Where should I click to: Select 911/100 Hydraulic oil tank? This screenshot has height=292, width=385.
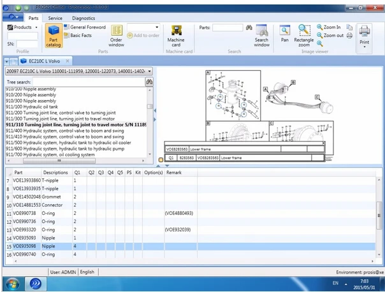[32, 107]
